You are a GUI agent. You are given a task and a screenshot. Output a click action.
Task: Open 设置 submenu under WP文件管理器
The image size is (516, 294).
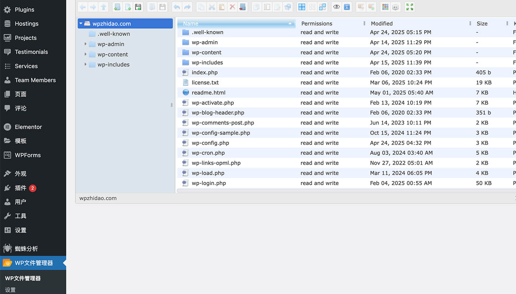[x=10, y=290]
